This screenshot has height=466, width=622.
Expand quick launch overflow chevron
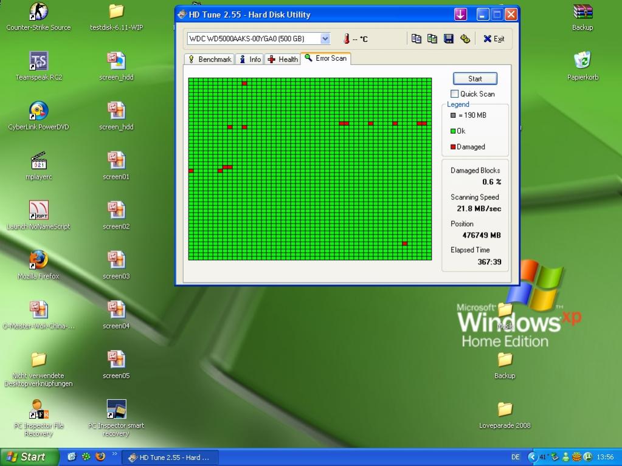click(x=114, y=454)
